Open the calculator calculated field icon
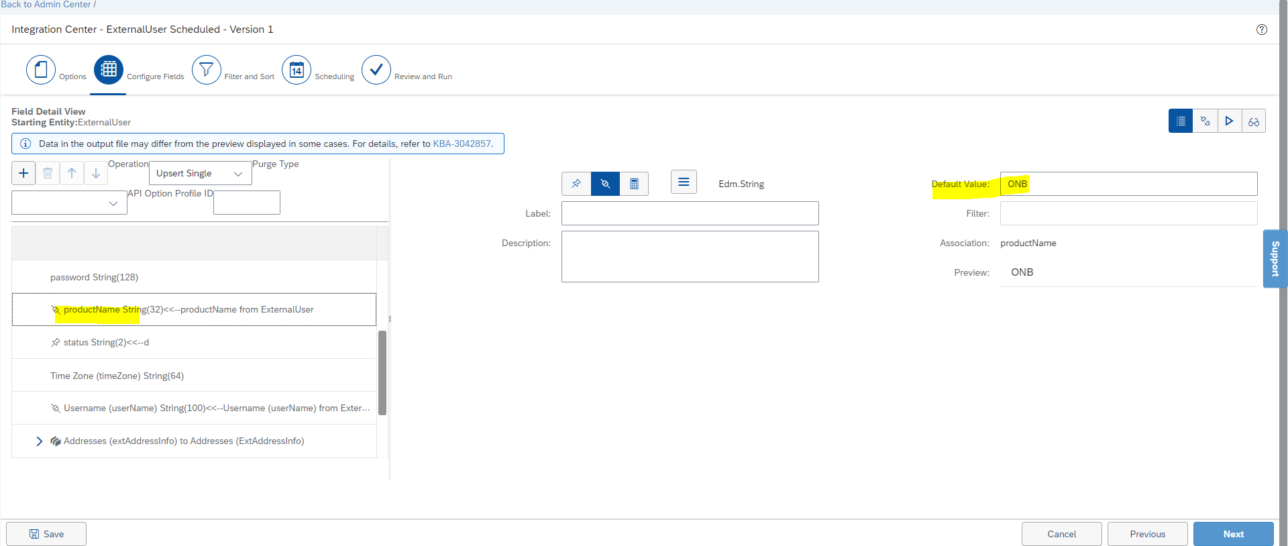The height and width of the screenshot is (546, 1288). (634, 183)
